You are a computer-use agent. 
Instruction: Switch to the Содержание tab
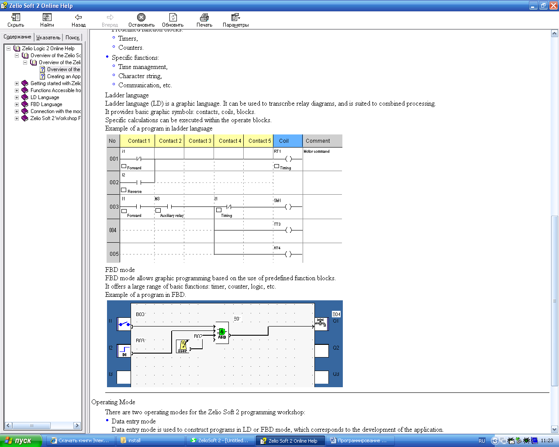point(17,37)
